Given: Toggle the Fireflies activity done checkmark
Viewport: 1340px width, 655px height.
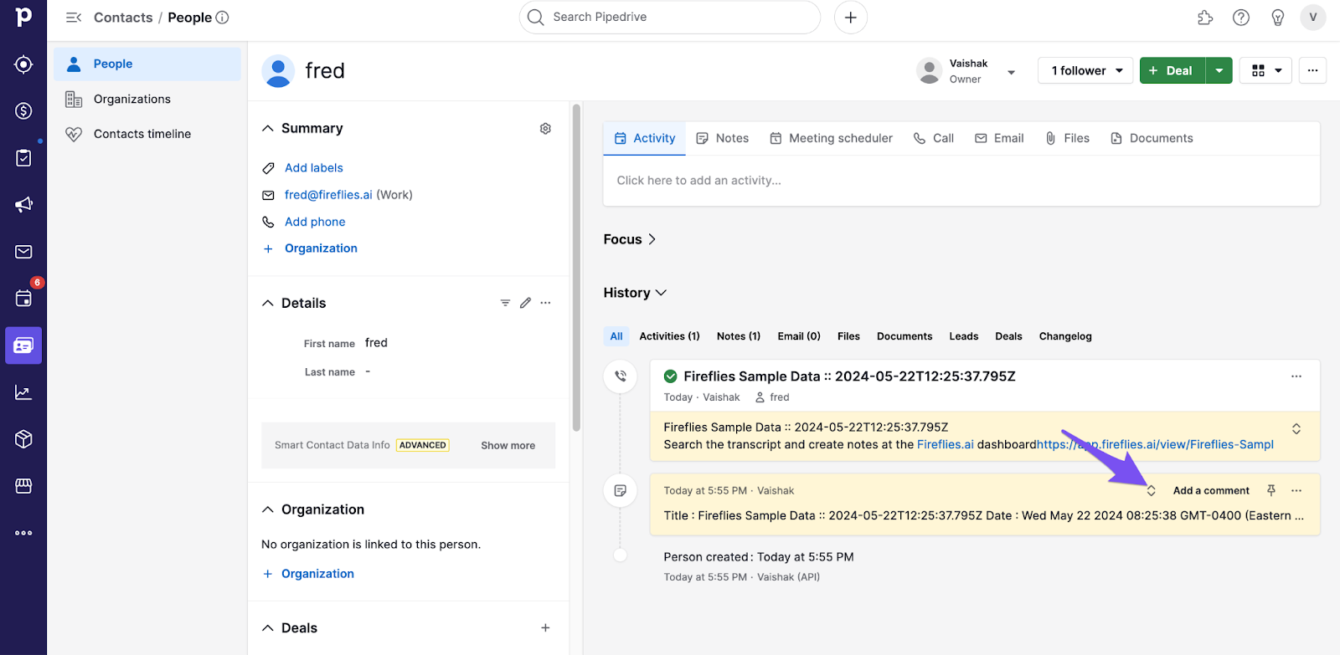Looking at the screenshot, I should point(671,376).
